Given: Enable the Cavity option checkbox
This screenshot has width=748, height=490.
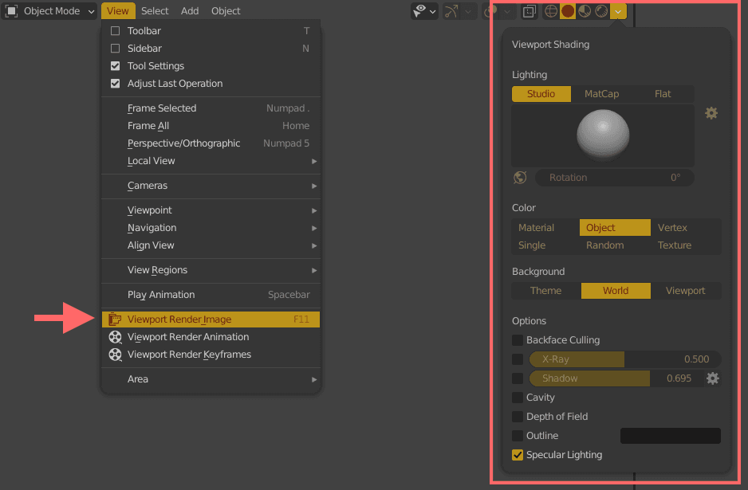Looking at the screenshot, I should click(518, 398).
